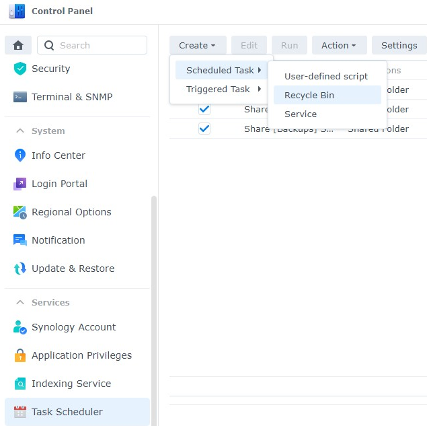Open Regional Options via its icon
The height and width of the screenshot is (426, 427).
[x=20, y=212]
